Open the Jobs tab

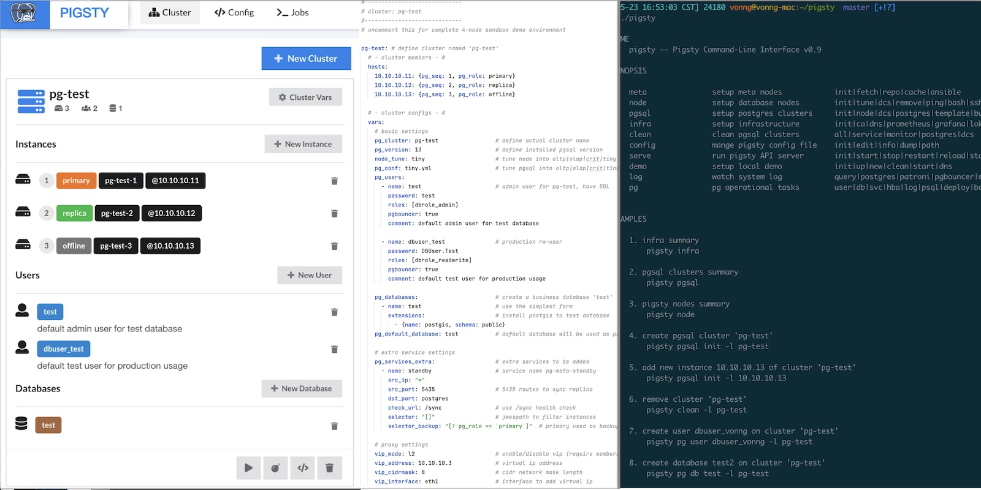[x=292, y=12]
